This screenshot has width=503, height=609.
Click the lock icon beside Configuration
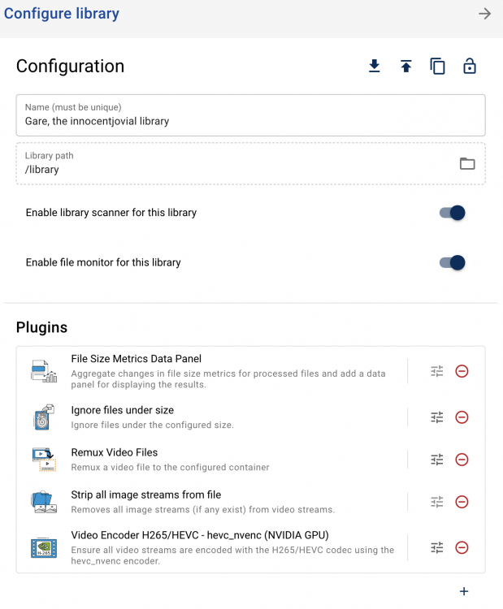[470, 66]
